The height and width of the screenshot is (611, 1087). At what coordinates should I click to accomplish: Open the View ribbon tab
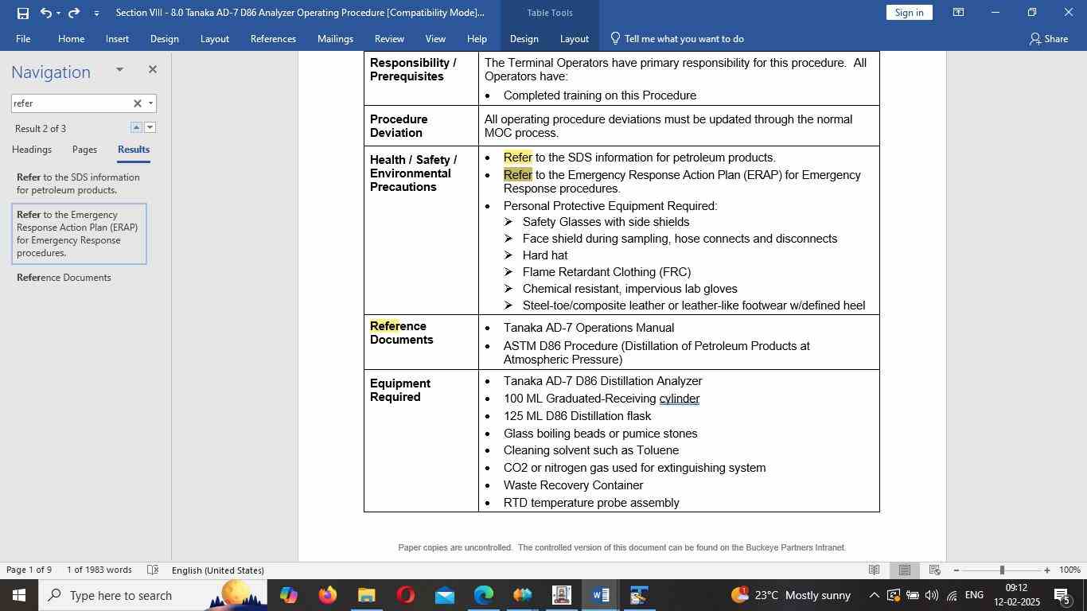435,38
